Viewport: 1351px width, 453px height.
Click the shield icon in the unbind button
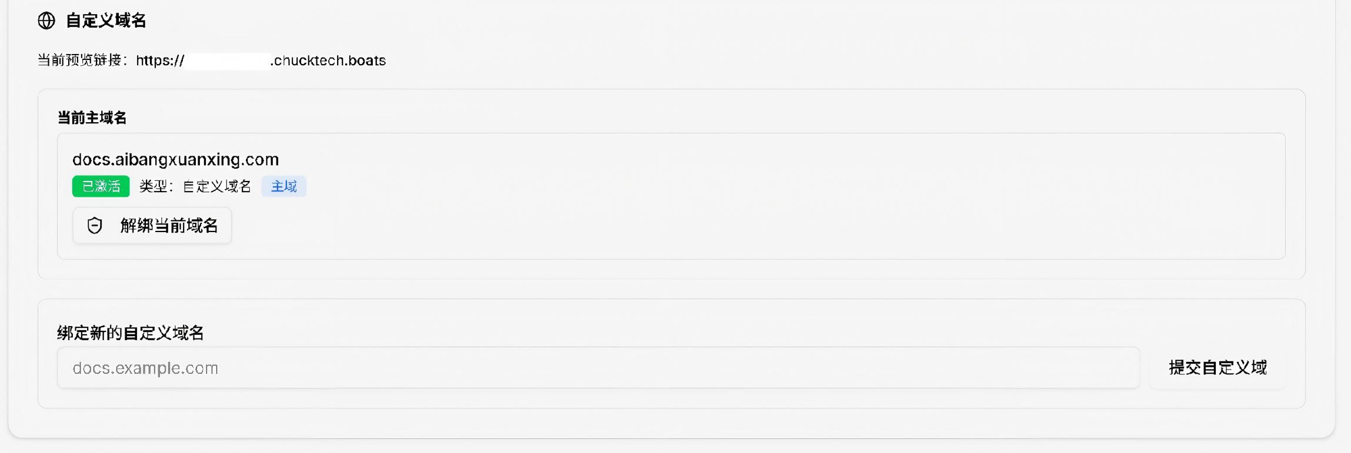point(95,226)
